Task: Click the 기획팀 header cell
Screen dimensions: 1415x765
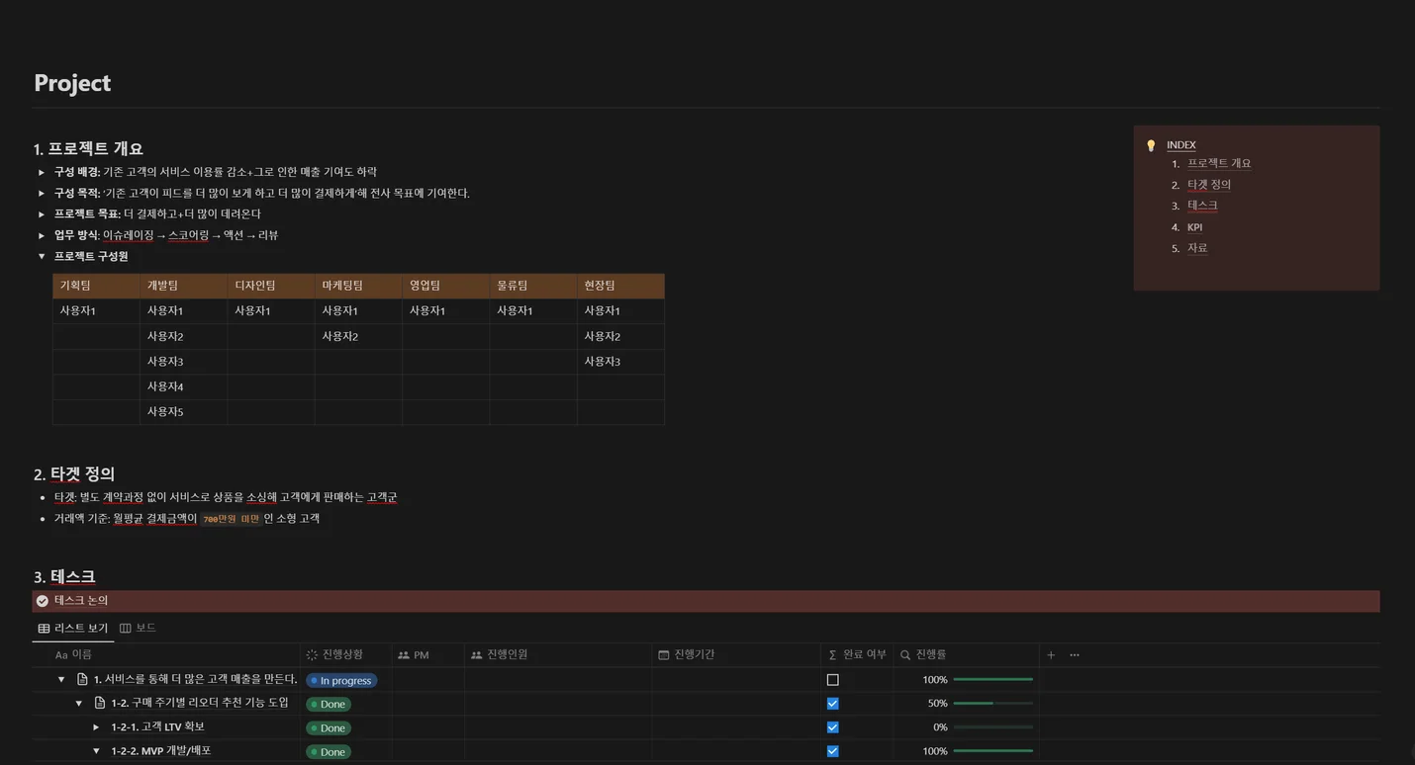Action: tap(96, 286)
